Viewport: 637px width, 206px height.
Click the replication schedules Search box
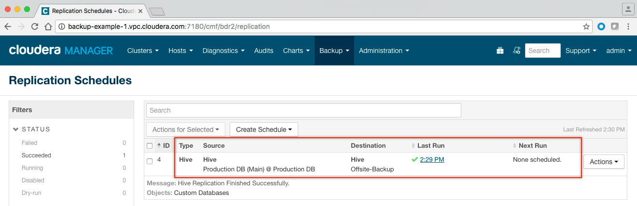click(x=304, y=110)
